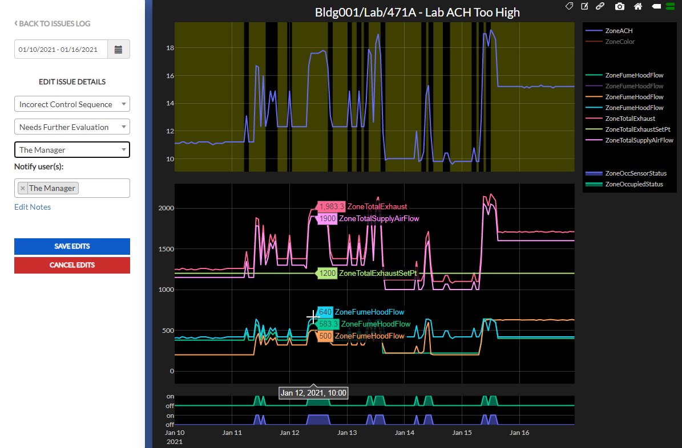Click the green stacked tags icon
This screenshot has width=682, height=448.
(669, 6)
